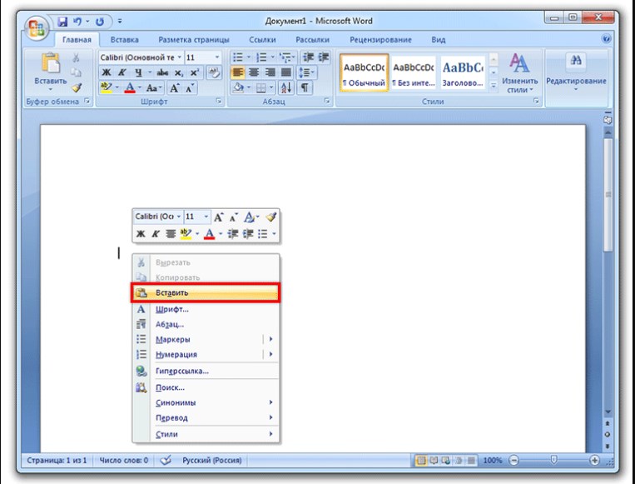Open ribbon highlight color dropdown arrow
This screenshot has height=484, width=635.
(x=117, y=87)
